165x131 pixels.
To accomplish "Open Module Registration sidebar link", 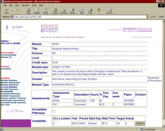I will (x=11, y=83).
